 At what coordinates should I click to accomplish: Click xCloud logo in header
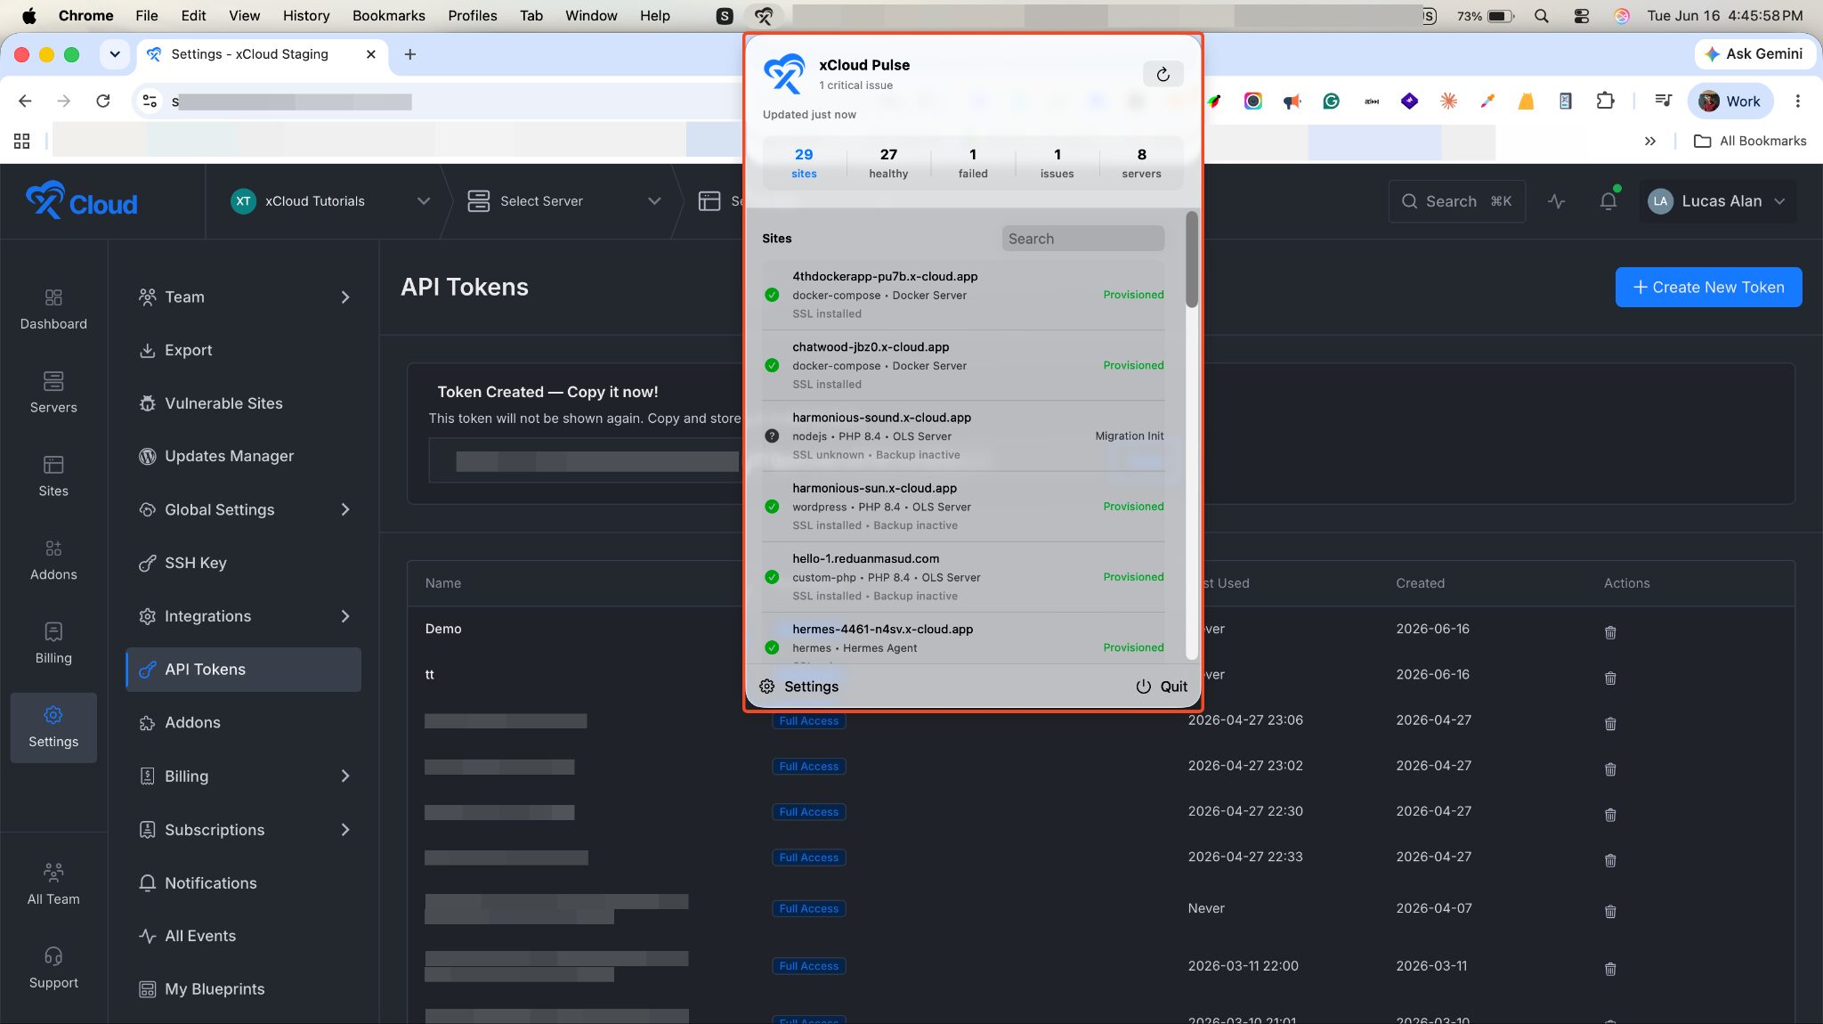(x=81, y=201)
